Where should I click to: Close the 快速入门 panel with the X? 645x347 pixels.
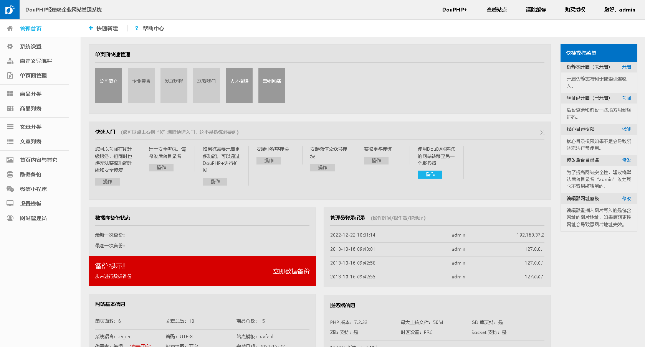coord(542,133)
